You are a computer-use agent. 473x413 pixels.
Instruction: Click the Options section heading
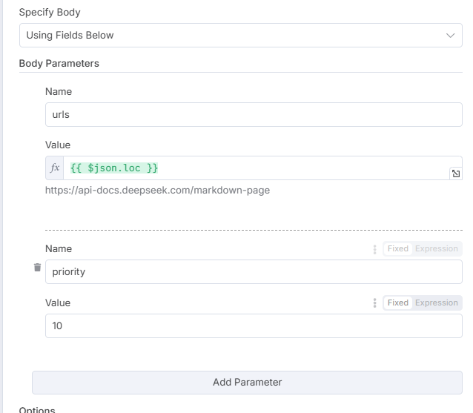[x=37, y=409]
